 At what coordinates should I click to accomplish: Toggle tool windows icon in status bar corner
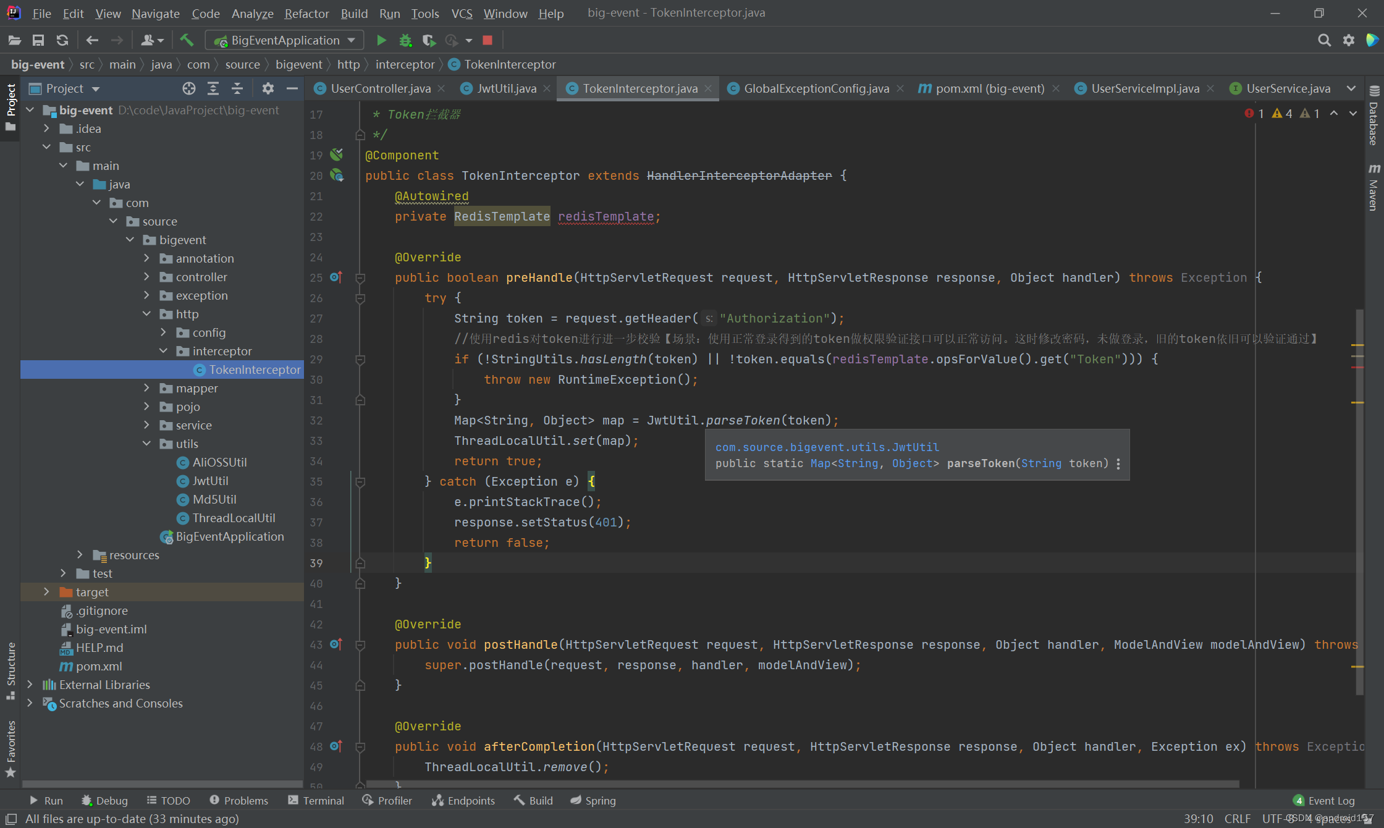[11, 819]
